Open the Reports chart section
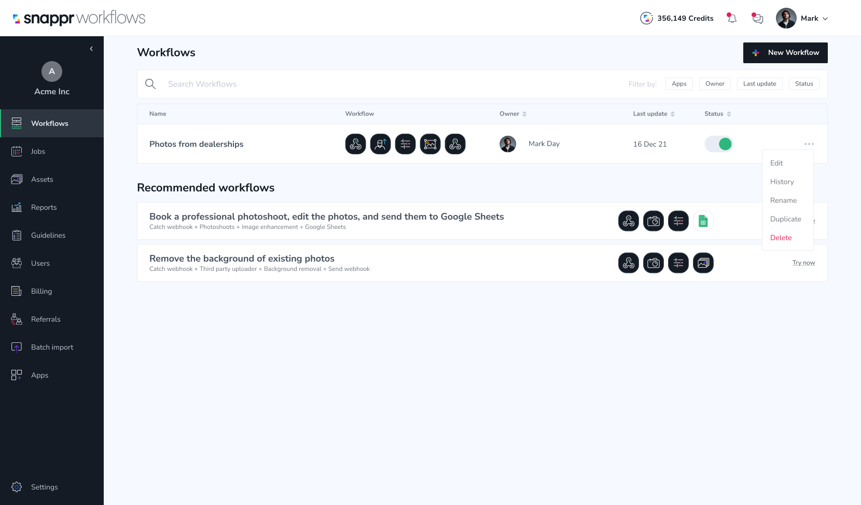 coord(44,207)
